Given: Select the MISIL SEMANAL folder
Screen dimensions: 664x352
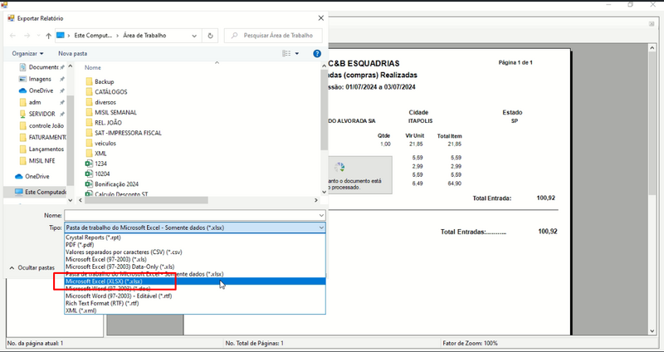Looking at the screenshot, I should (x=115, y=112).
